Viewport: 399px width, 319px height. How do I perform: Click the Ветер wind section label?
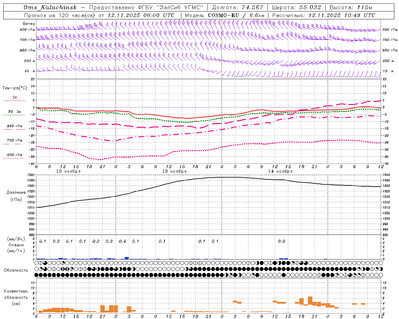click(29, 24)
